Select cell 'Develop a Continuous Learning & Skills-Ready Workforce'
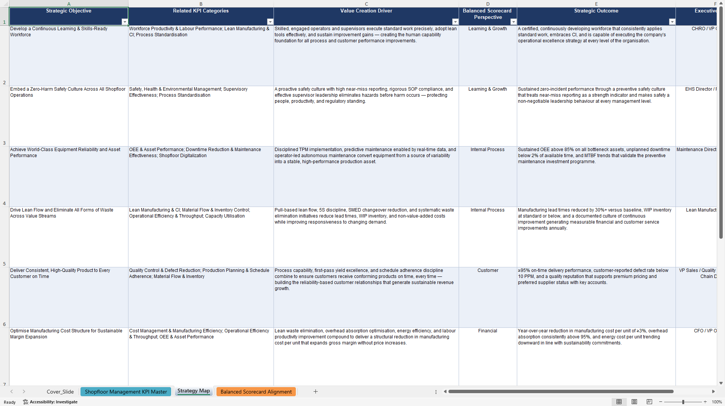725x406 pixels. point(69,56)
